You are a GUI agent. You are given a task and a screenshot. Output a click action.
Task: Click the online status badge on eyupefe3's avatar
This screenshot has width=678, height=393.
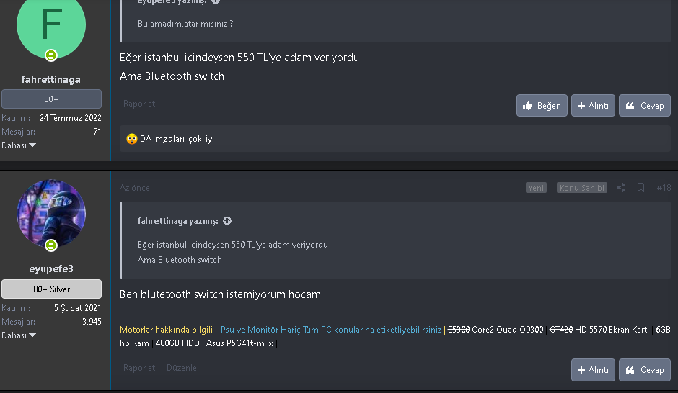click(x=51, y=245)
